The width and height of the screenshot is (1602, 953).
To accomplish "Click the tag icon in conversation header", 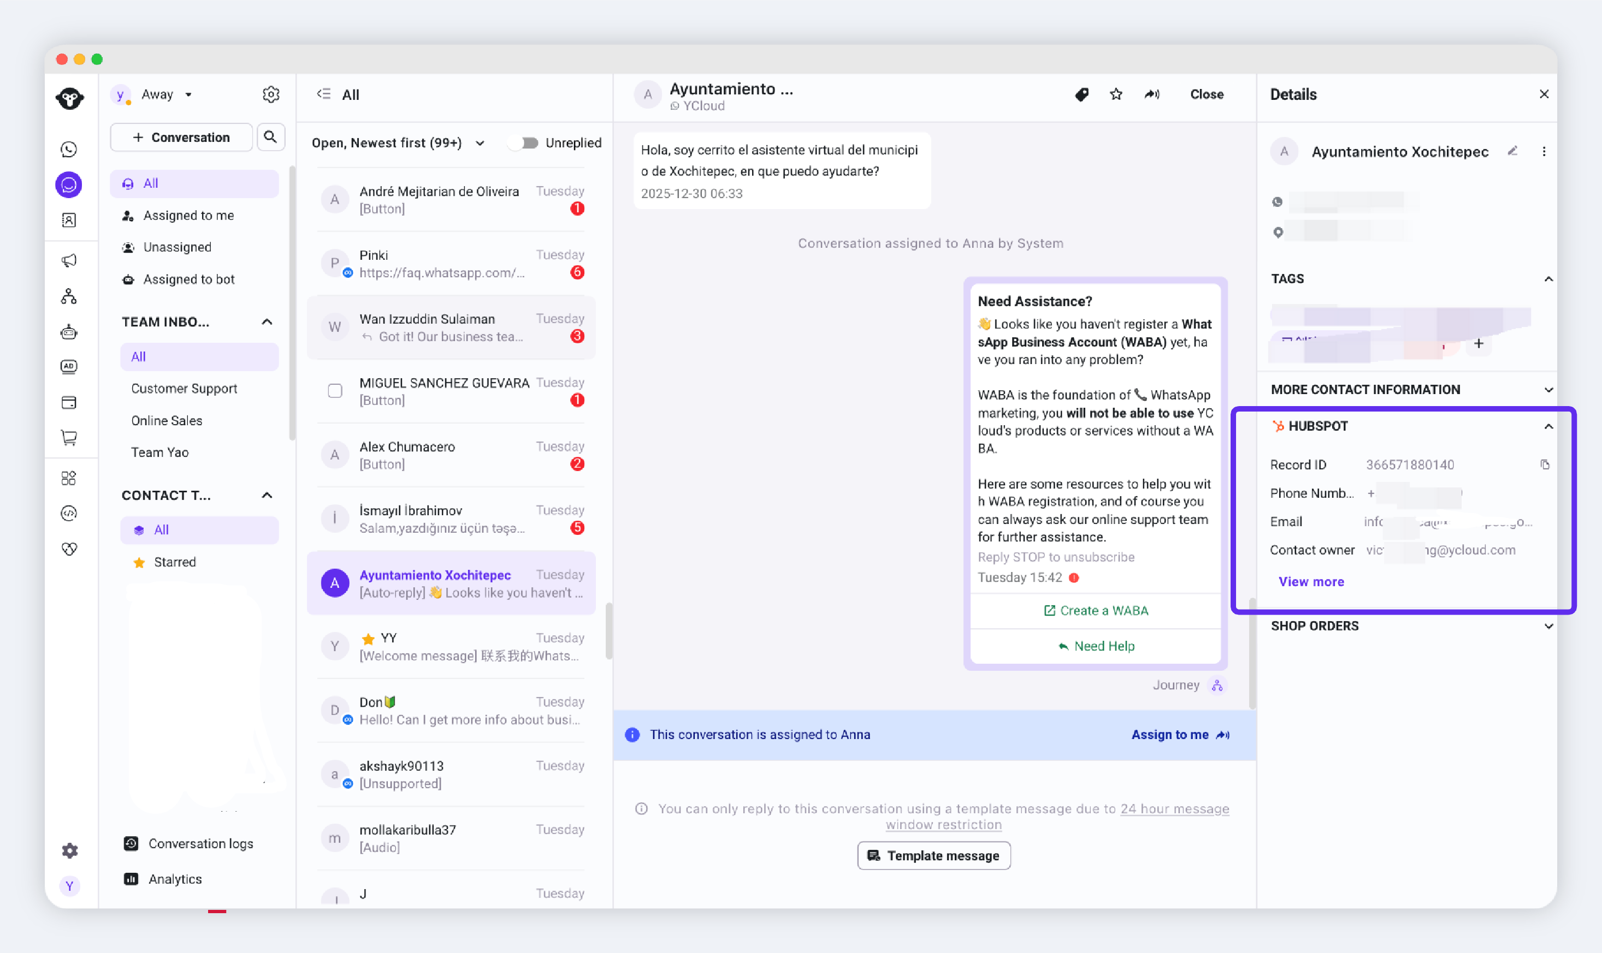I will tap(1081, 94).
